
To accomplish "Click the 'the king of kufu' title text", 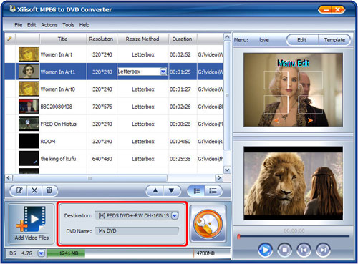I will [58, 159].
